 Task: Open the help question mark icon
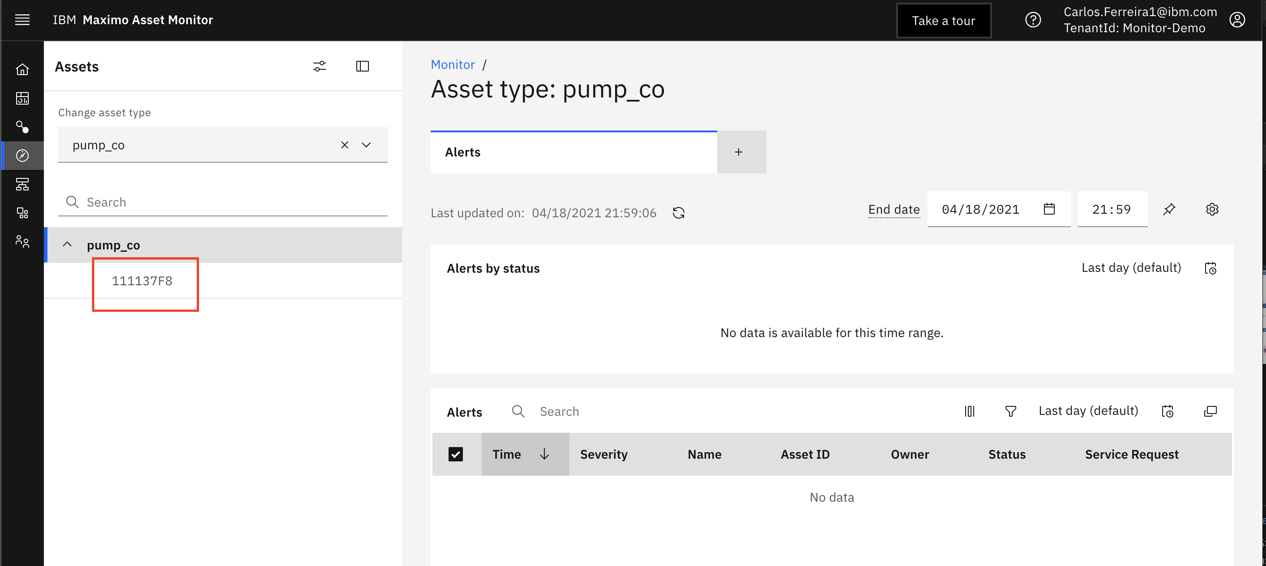(1033, 20)
